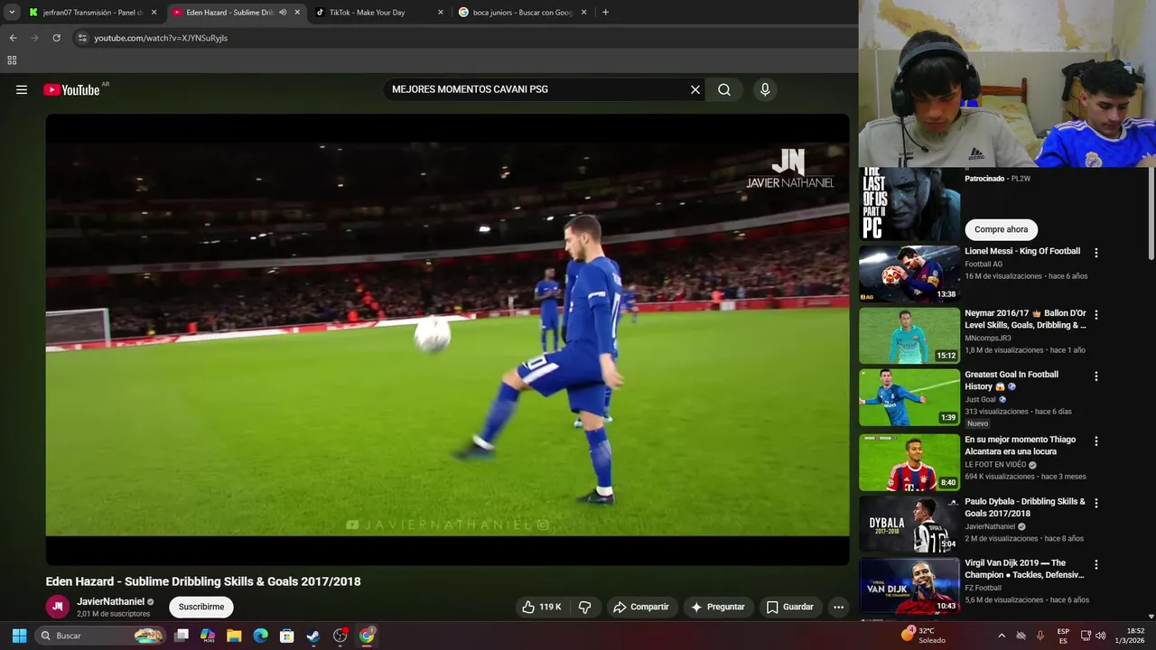The height and width of the screenshot is (650, 1156).
Task: Open Paulo Dybala Dribbling Skills title
Action: click(x=1025, y=507)
